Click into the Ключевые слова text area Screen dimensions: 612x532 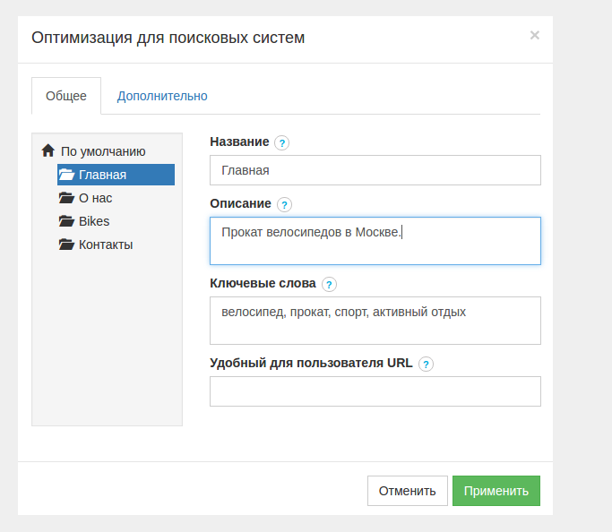(375, 321)
